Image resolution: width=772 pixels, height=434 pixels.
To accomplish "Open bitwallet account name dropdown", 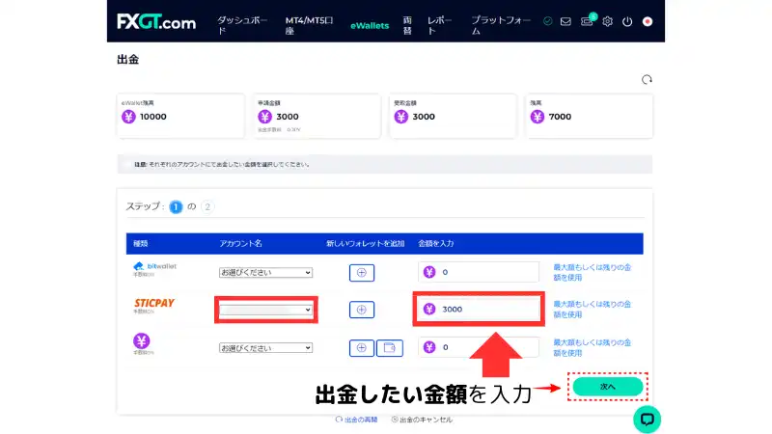I will [x=265, y=272].
